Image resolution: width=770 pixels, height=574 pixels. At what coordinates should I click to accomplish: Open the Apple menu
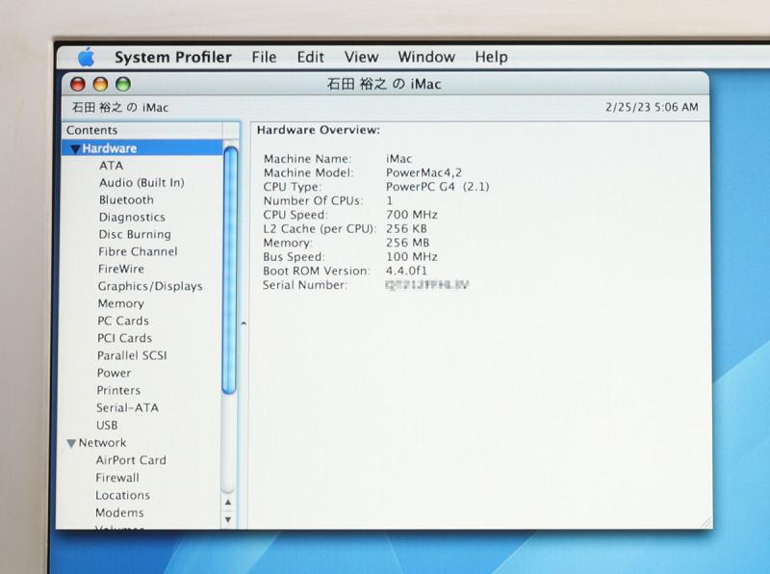tap(87, 58)
